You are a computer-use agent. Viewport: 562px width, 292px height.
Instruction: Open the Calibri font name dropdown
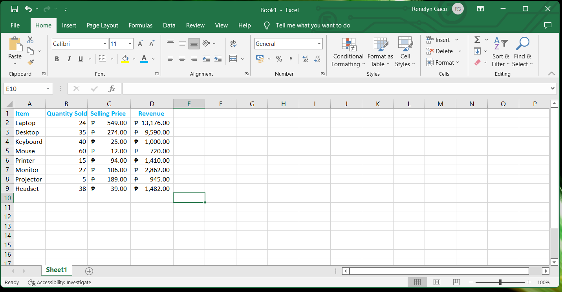(x=105, y=44)
